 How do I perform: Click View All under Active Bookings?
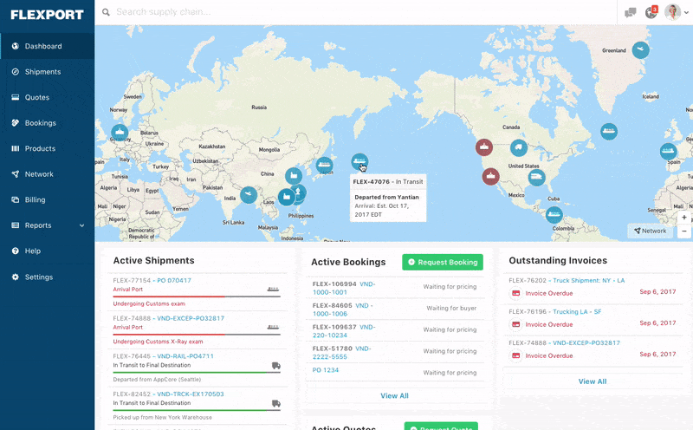(x=394, y=396)
